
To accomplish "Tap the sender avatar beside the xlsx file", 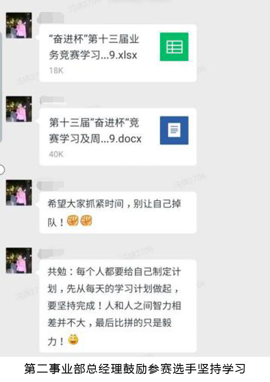I will point(19,25).
